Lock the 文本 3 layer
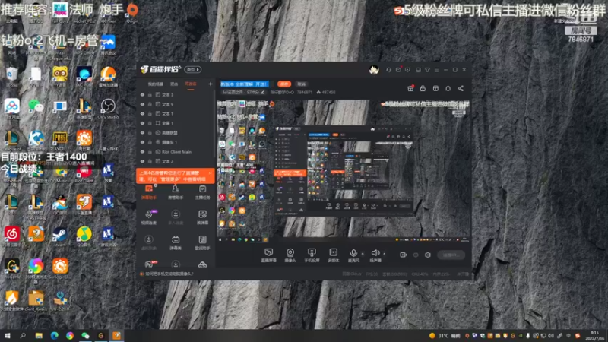Image resolution: width=608 pixels, height=342 pixels. coord(150,94)
